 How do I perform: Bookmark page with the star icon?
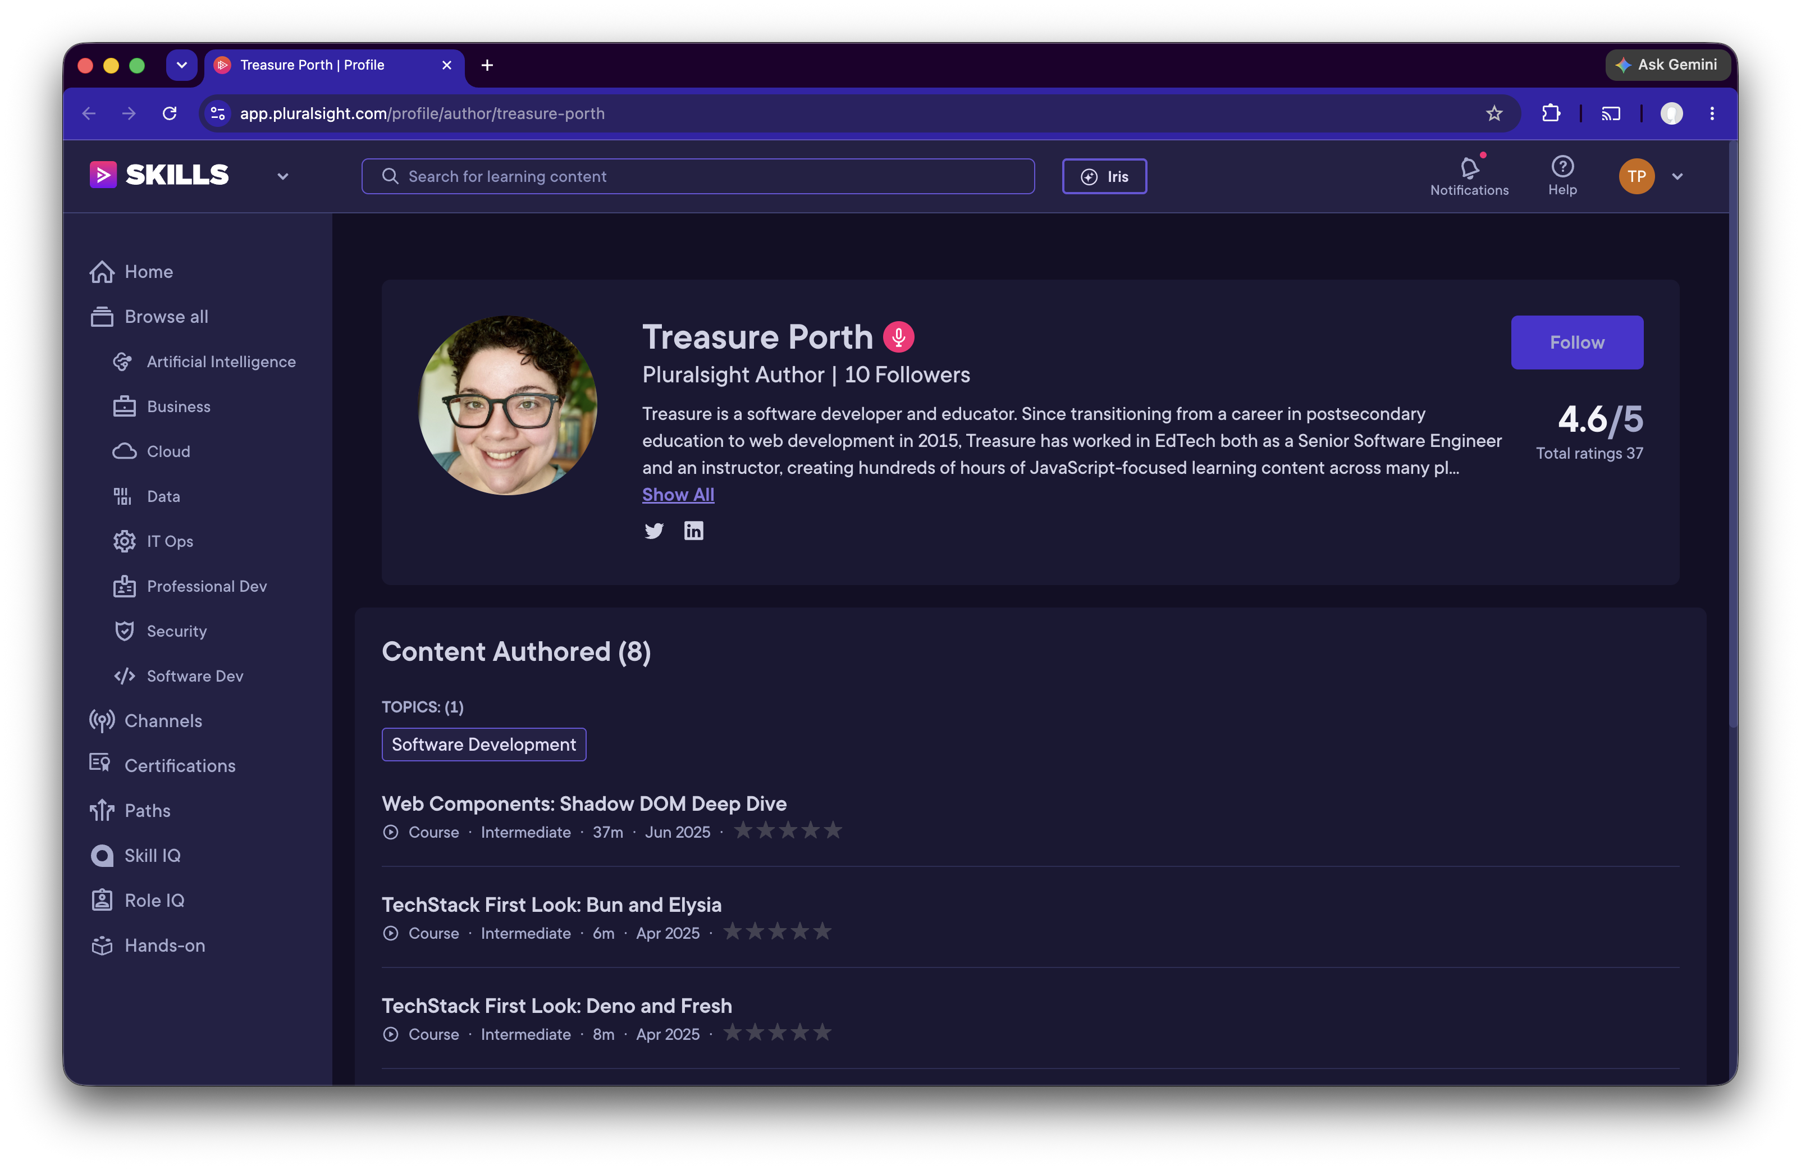pyautogui.click(x=1494, y=113)
